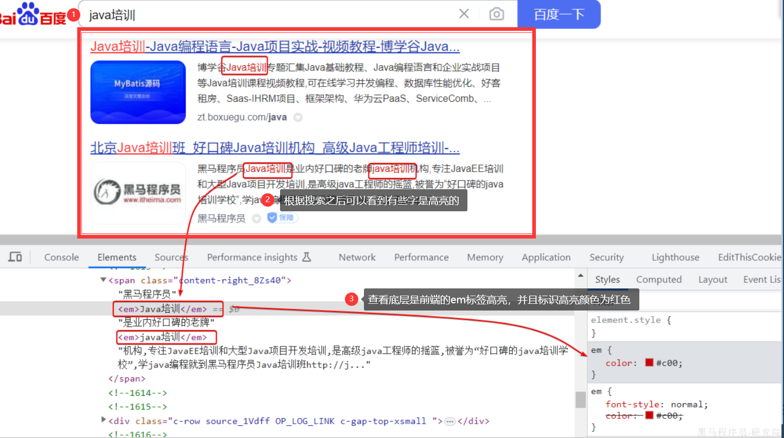Viewport: 784px width, 438px height.
Task: Open camera image search icon
Action: tap(496, 14)
